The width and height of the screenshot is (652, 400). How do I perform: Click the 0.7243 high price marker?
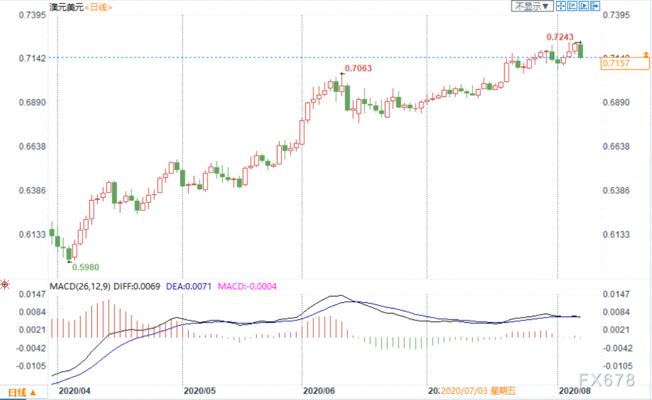point(560,37)
